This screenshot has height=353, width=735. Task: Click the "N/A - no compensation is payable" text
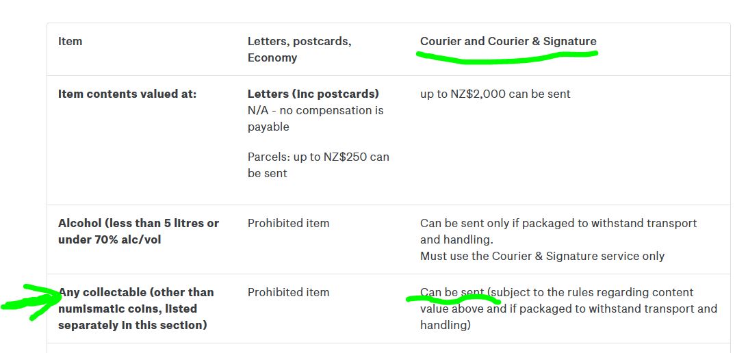point(315,118)
